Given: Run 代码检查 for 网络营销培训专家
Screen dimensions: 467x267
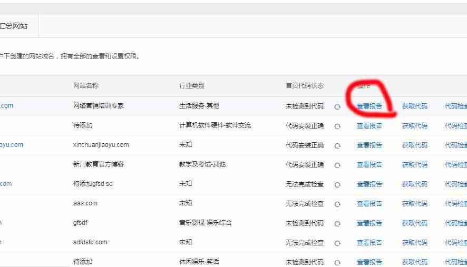Looking at the screenshot, I should point(456,106).
